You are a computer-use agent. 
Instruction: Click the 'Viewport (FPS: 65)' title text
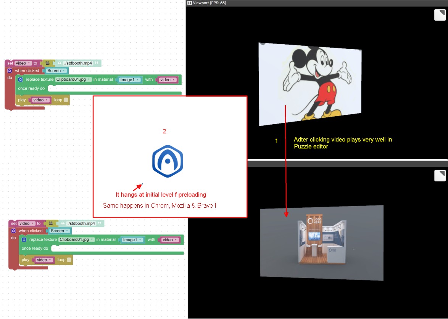coord(209,3)
